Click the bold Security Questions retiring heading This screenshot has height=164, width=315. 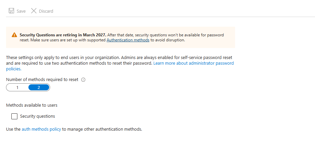[63, 35]
